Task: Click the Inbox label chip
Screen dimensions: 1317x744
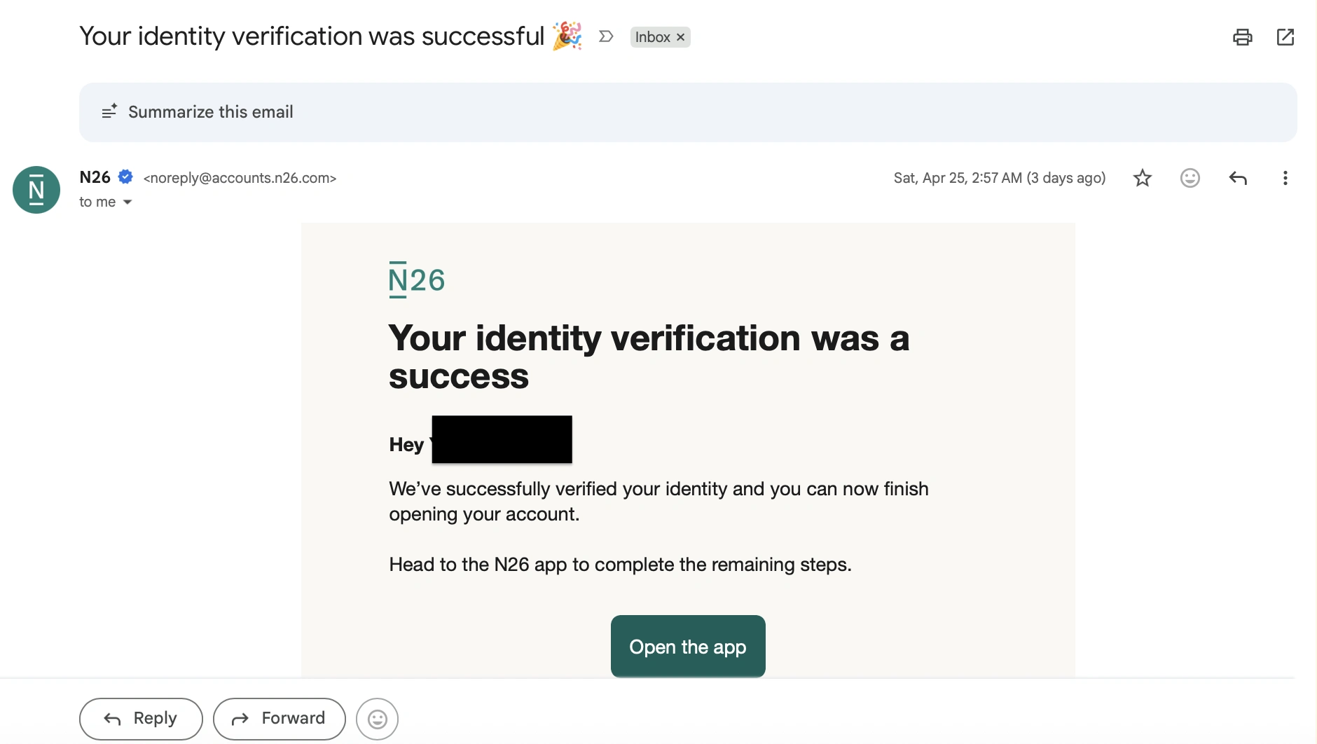Action: point(652,37)
